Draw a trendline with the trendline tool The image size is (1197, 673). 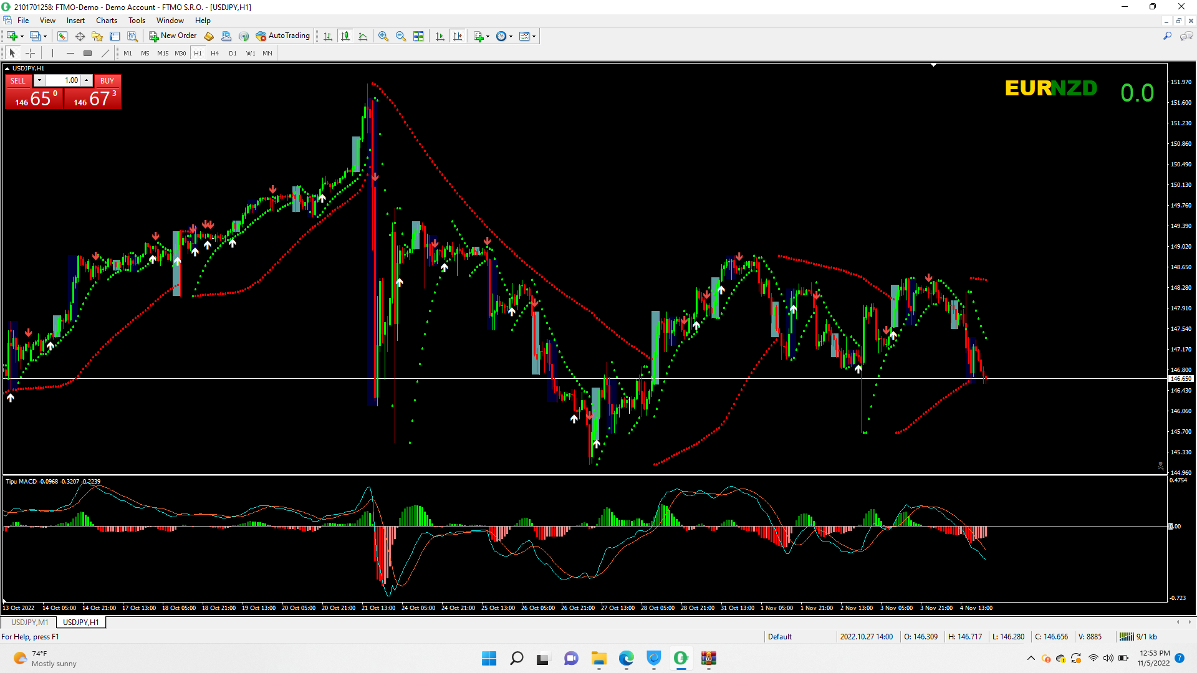click(105, 53)
